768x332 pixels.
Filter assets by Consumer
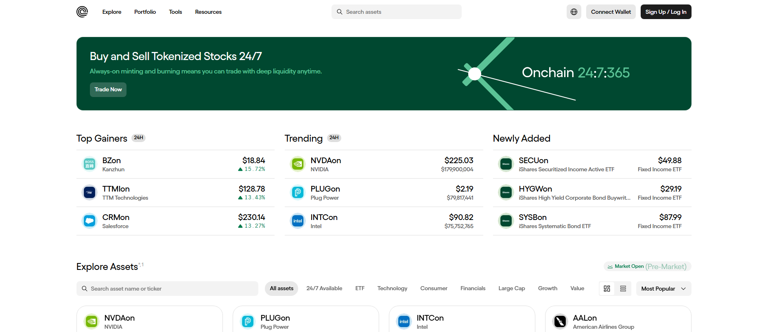434,289
